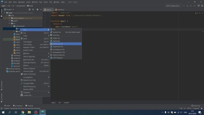Choose tsconfig.json File in New submenu

coord(66,50)
